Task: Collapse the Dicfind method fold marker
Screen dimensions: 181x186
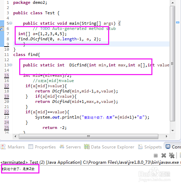Action: point(11,65)
